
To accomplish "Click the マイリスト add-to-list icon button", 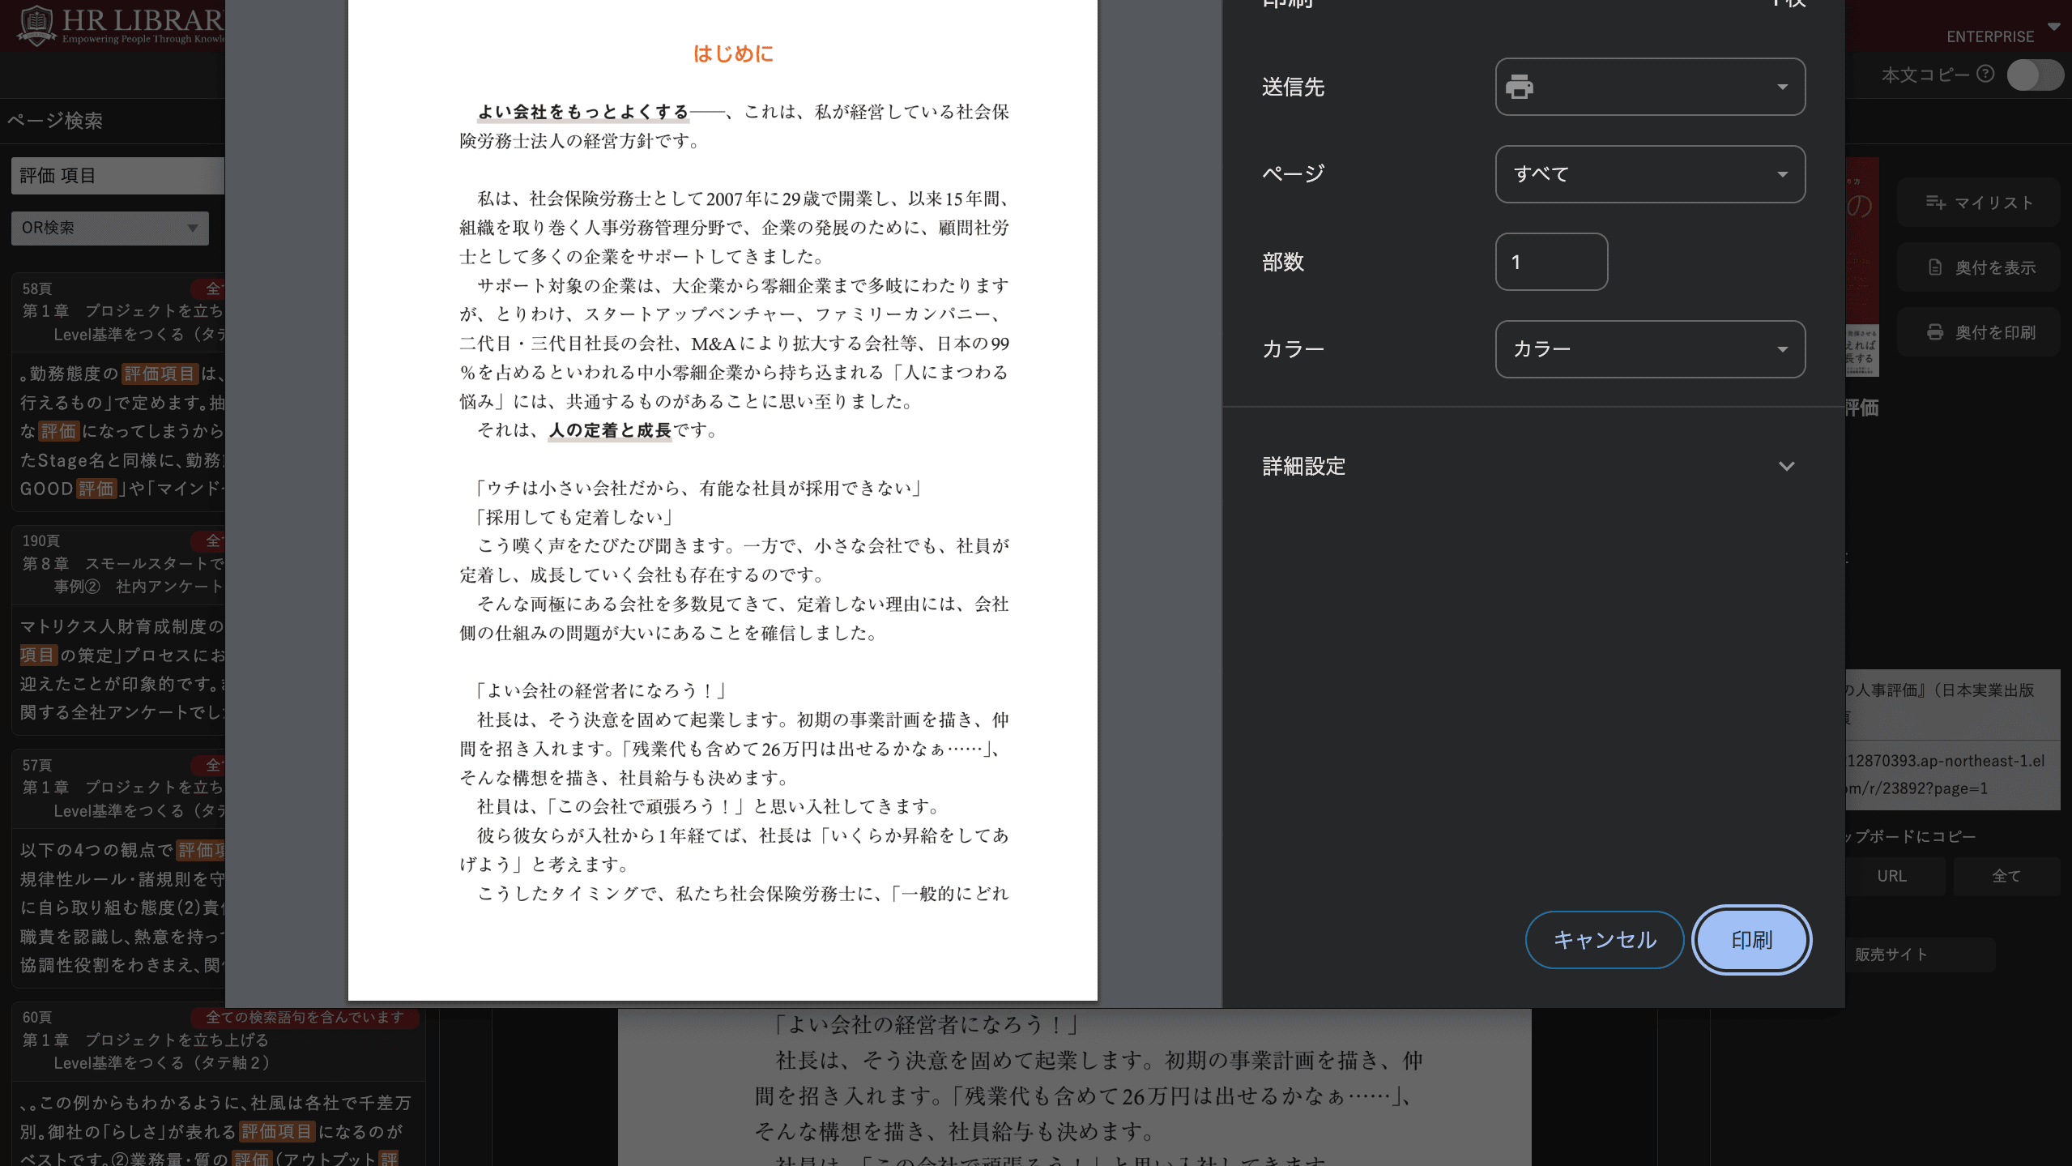I will coord(1935,203).
